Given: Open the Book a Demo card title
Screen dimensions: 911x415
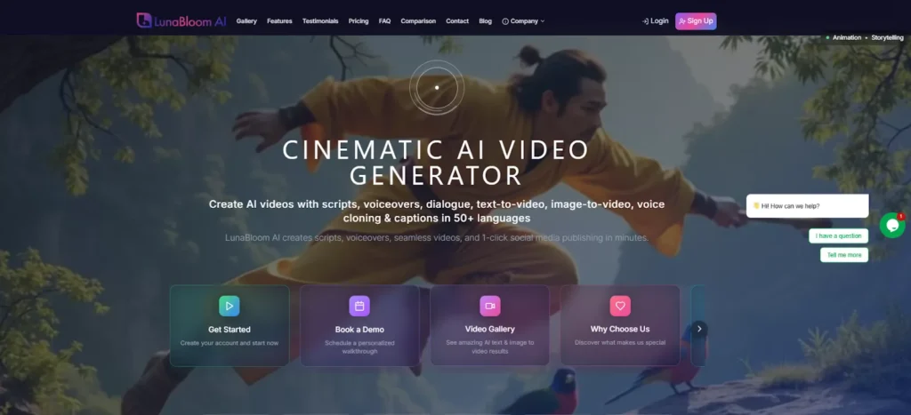Looking at the screenshot, I should pyautogui.click(x=359, y=329).
